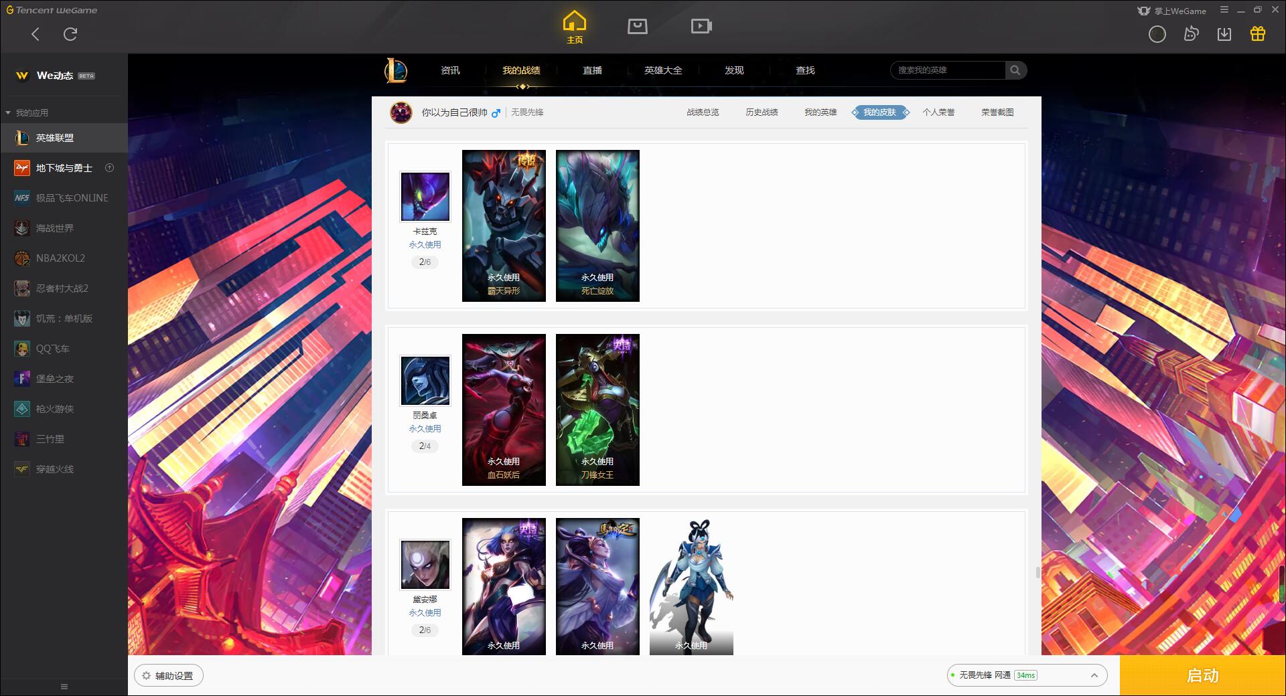Screen dimensions: 1286x696
Task: Click summoner name 你以为自己很帅
Action: point(454,112)
